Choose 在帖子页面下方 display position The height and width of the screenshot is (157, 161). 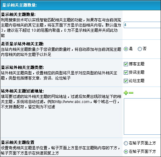click(126, 152)
